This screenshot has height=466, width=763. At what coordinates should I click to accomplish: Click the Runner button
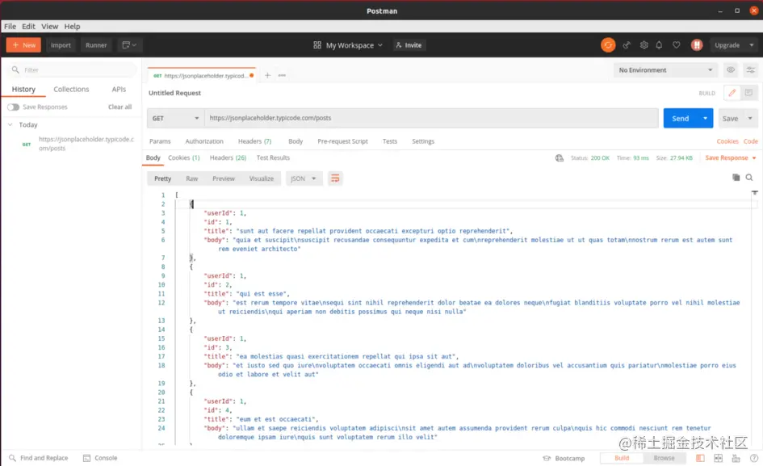point(96,44)
